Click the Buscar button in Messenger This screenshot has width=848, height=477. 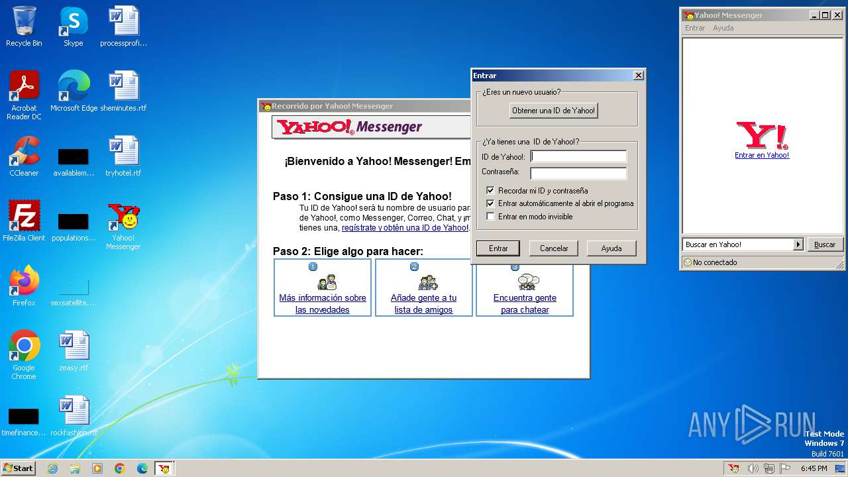pos(825,244)
